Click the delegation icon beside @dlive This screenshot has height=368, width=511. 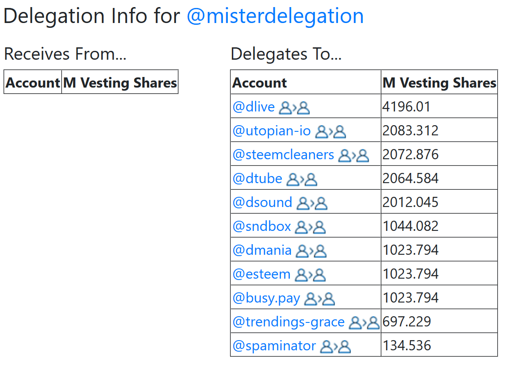pyautogui.click(x=294, y=107)
